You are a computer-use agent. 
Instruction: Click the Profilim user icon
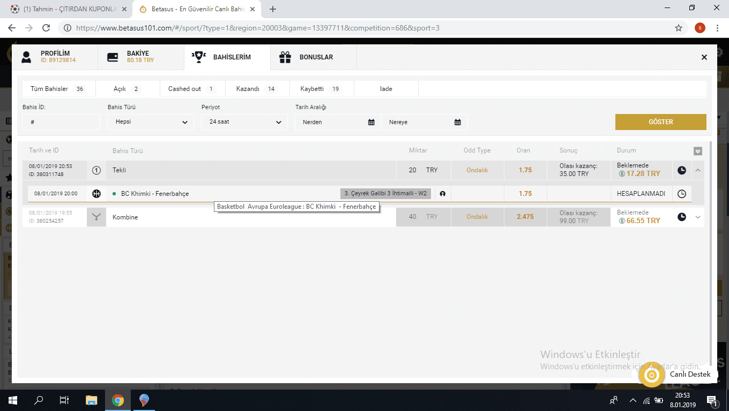pyautogui.click(x=26, y=57)
